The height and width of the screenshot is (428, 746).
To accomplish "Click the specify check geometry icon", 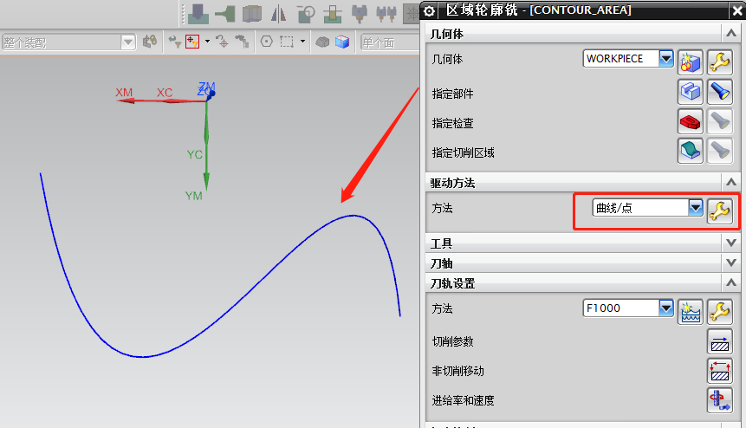I will 690,121.
